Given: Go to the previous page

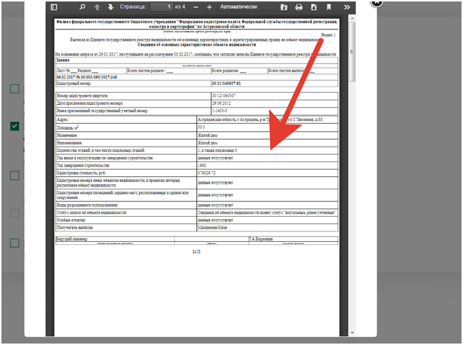Looking at the screenshot, I should (x=97, y=7).
